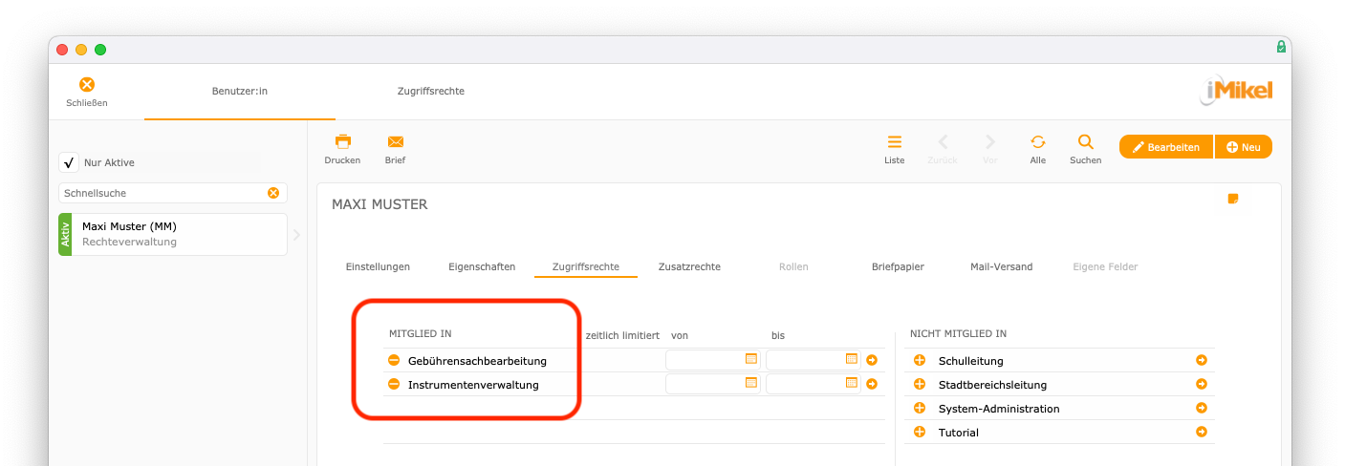The image size is (1345, 466).
Task: Select Maxi Muster (MM) user entry
Action: (173, 234)
